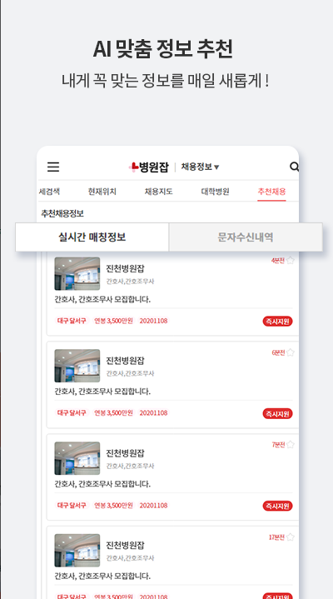
Task: Click the 17분전 timestamp
Action: [x=277, y=537]
